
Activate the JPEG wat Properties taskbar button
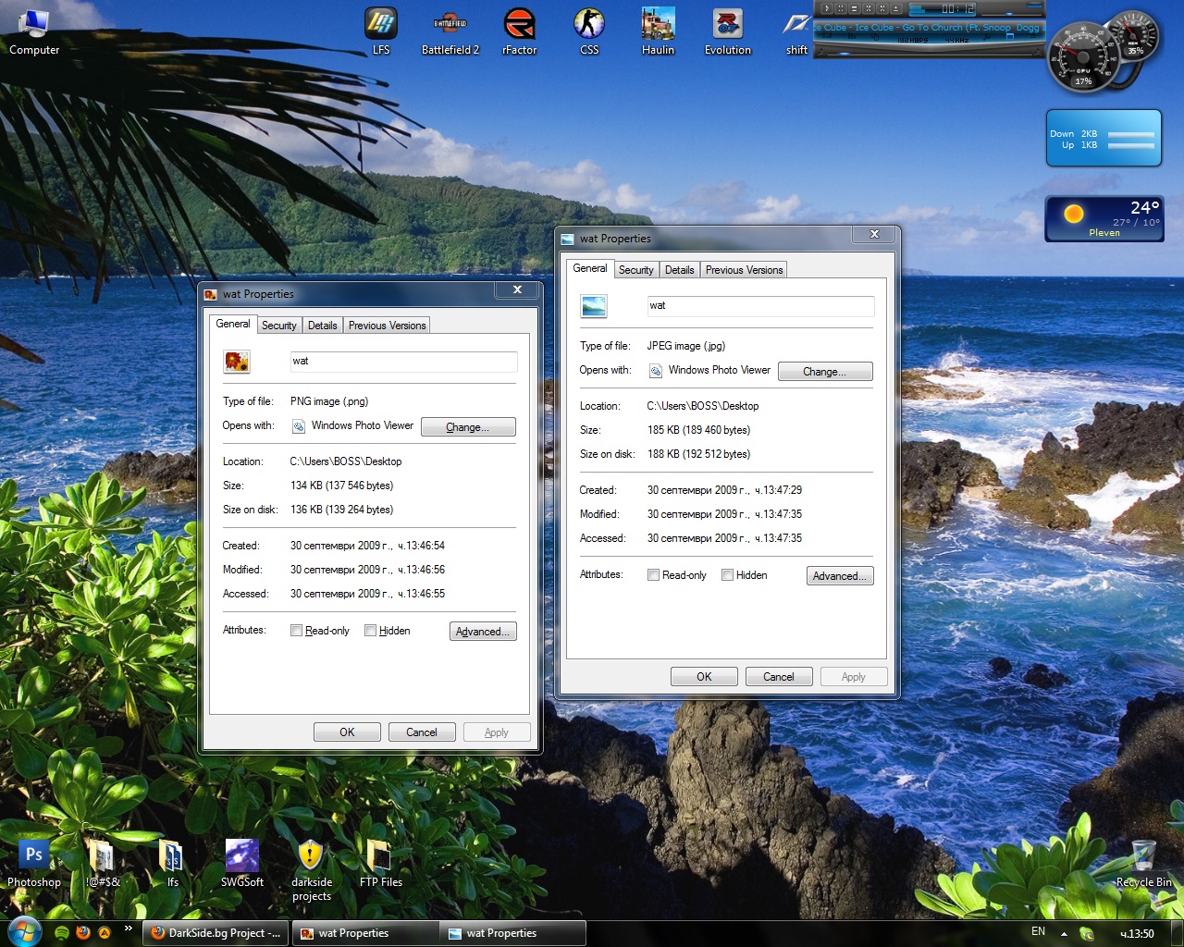(x=513, y=933)
